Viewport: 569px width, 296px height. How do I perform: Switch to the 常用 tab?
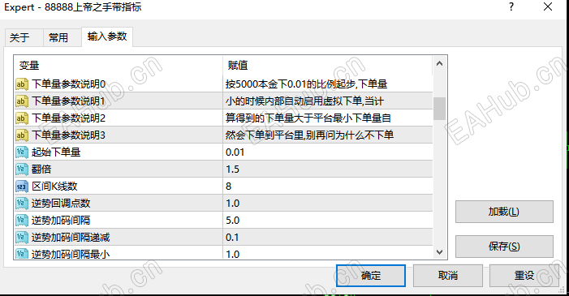(x=62, y=38)
